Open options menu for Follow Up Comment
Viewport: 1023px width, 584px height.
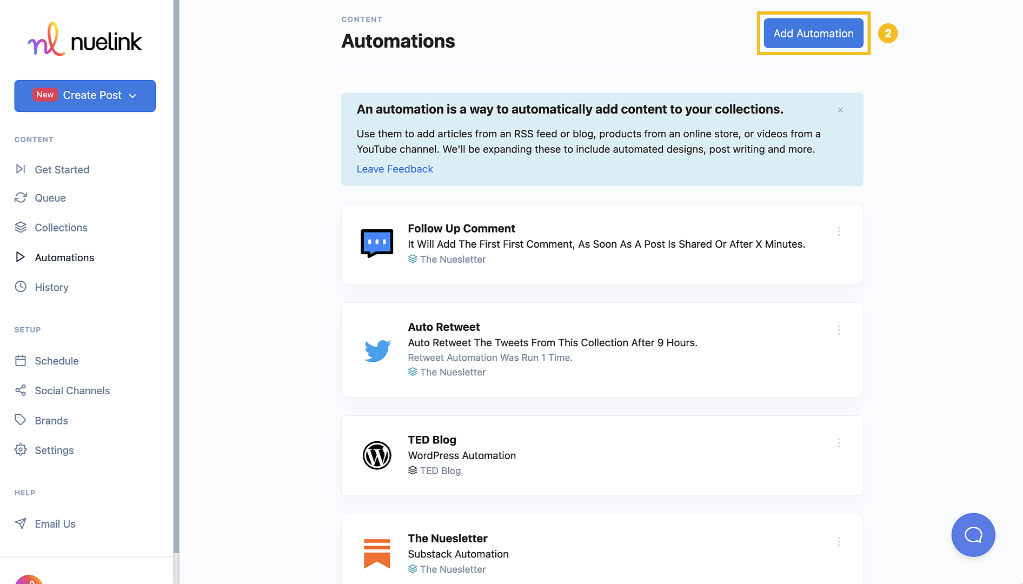[x=839, y=231]
